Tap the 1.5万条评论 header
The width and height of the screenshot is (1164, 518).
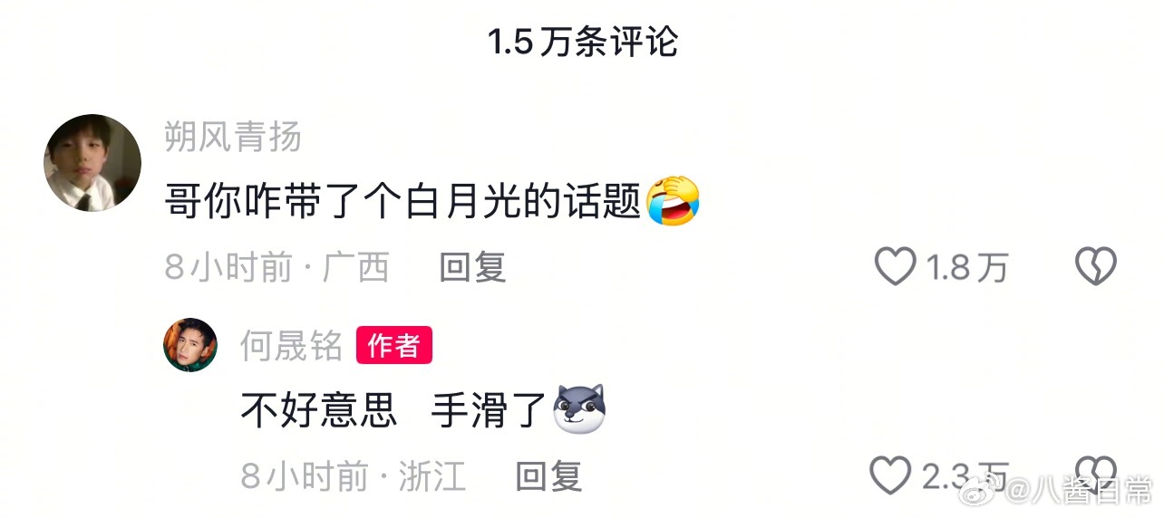pos(583,42)
